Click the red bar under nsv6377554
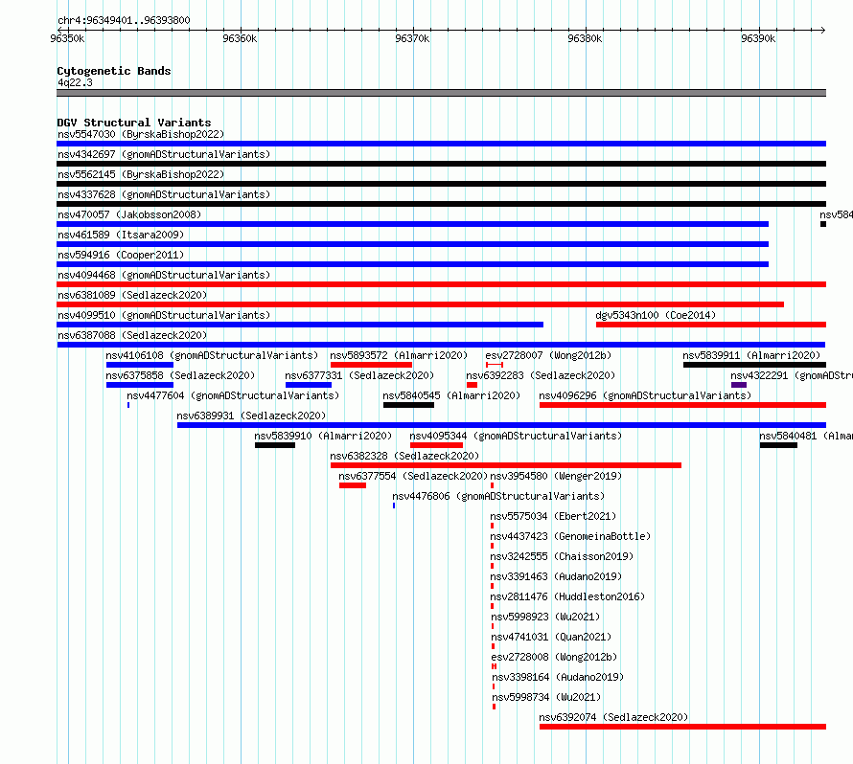Viewport: 853px width, 764px height. point(353,485)
